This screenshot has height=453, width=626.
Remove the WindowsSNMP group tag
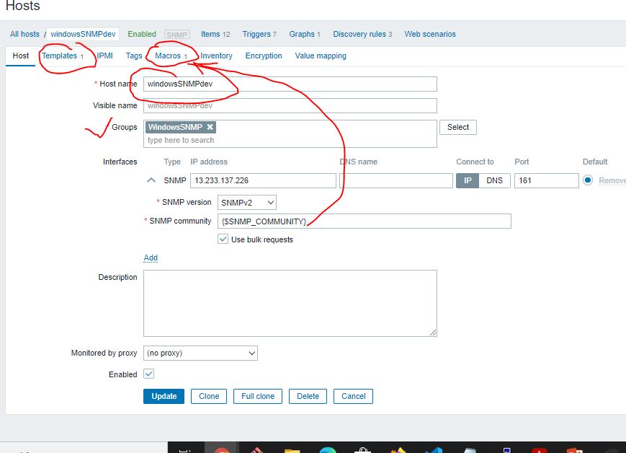point(210,127)
